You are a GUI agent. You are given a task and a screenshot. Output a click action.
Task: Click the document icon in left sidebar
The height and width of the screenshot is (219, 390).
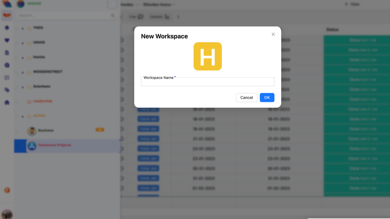point(7,53)
